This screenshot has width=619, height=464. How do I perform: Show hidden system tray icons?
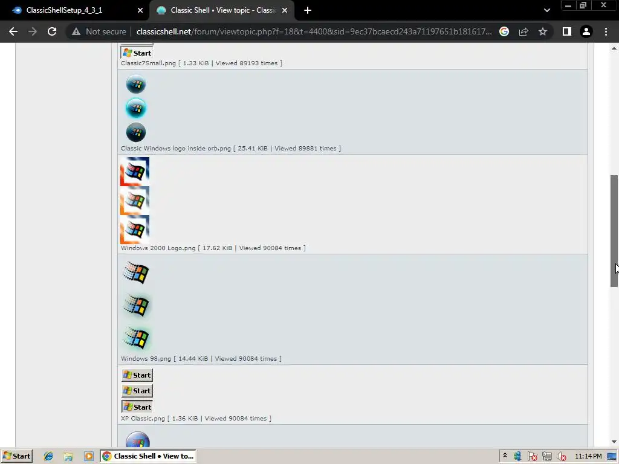[x=505, y=456]
